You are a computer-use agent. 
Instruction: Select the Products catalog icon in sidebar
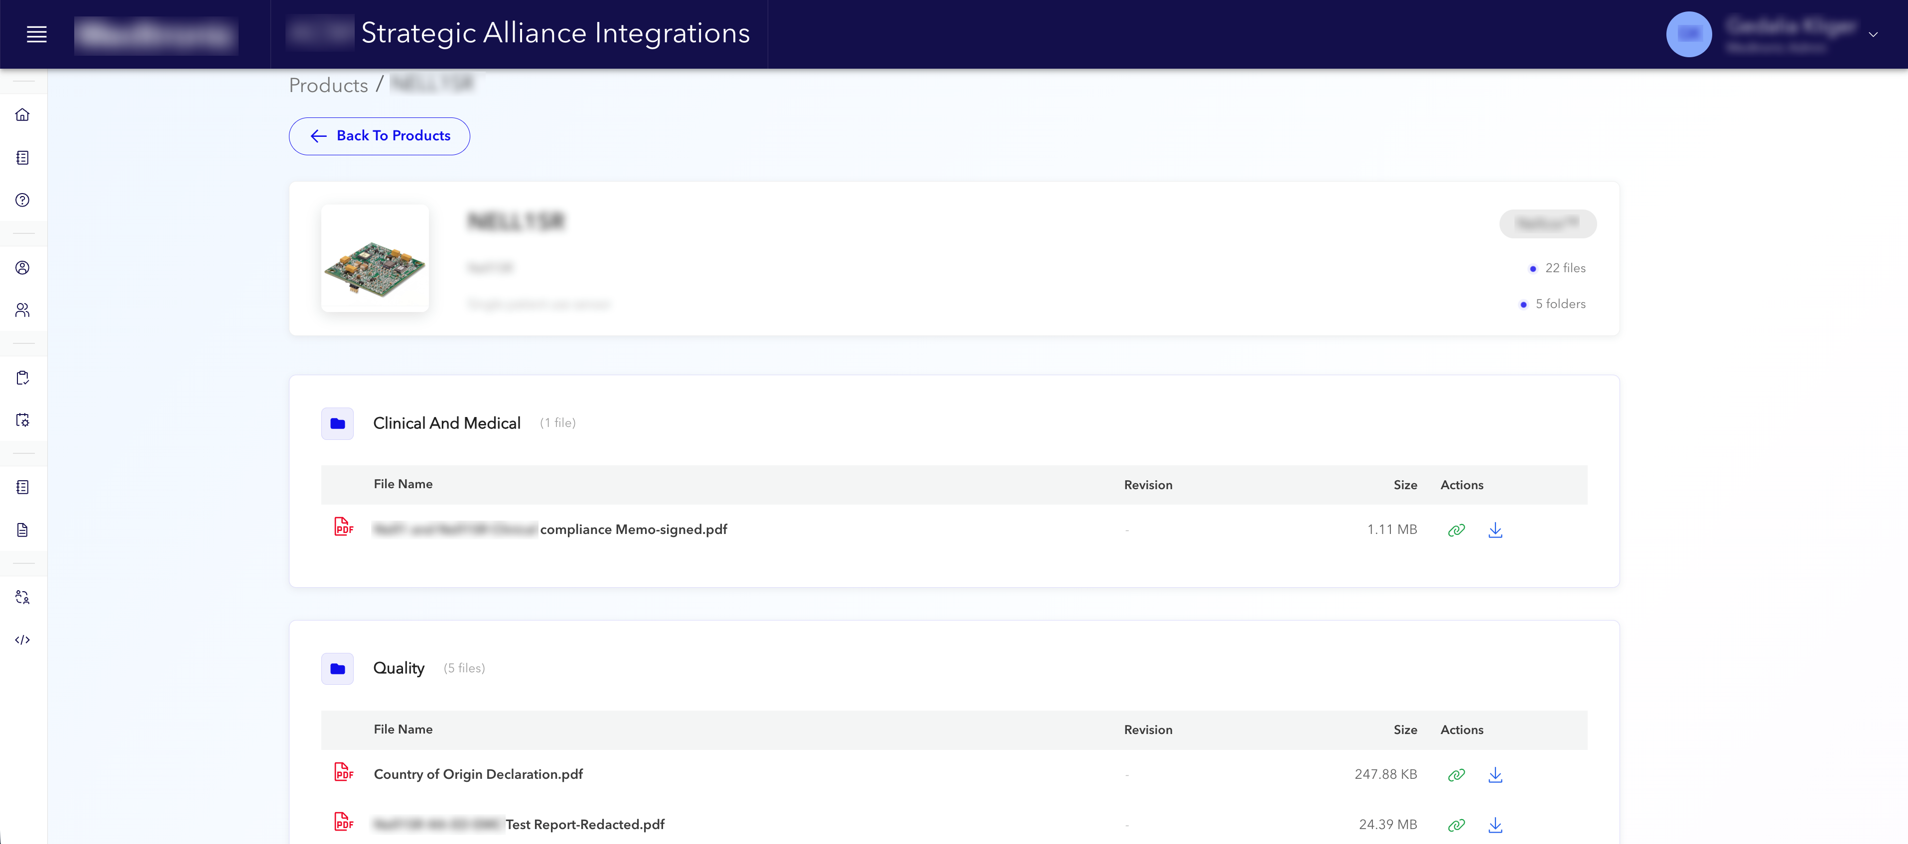point(23,158)
